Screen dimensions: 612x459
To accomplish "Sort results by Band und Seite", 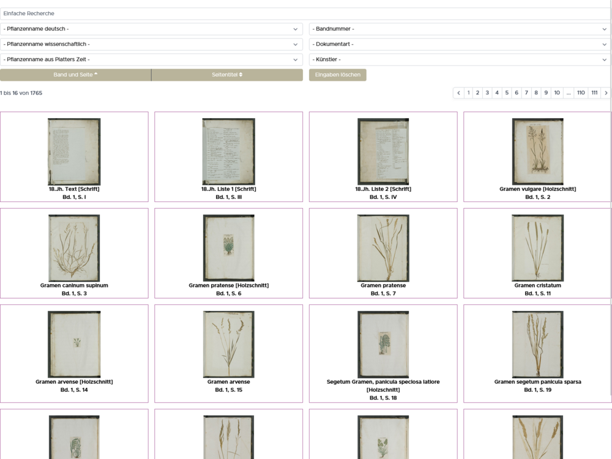I will click(x=75, y=75).
